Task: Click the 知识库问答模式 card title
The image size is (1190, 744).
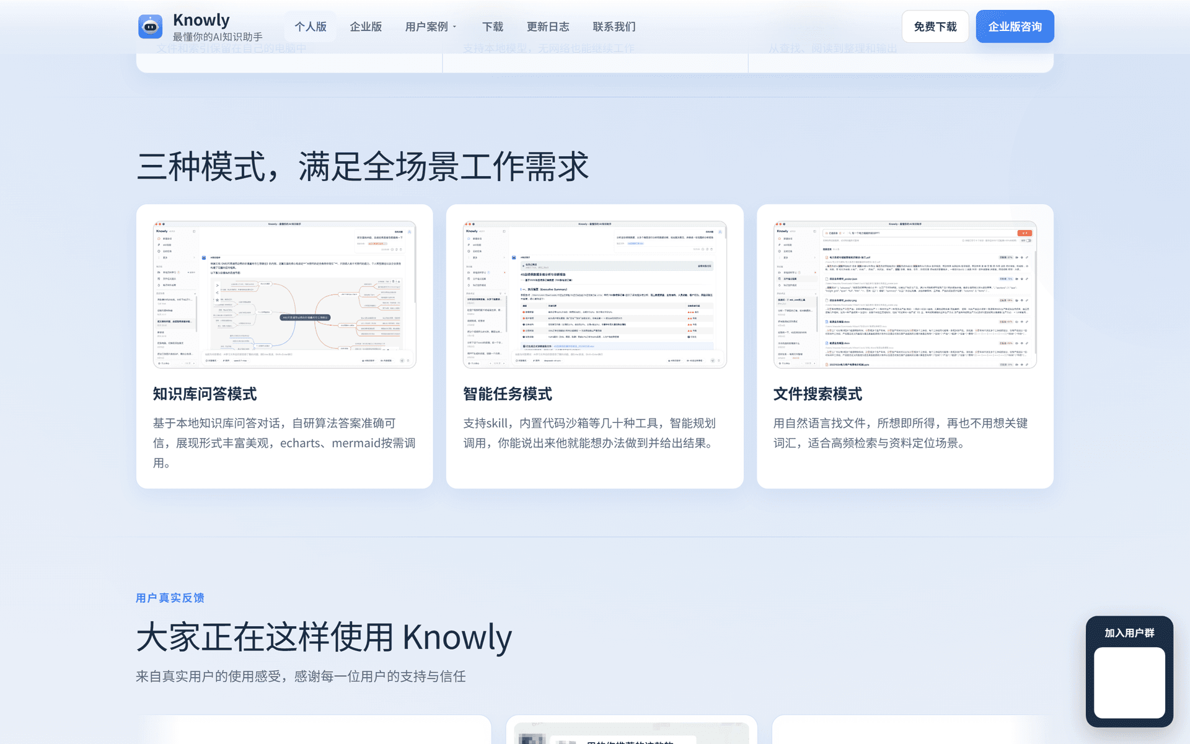Action: pyautogui.click(x=205, y=394)
